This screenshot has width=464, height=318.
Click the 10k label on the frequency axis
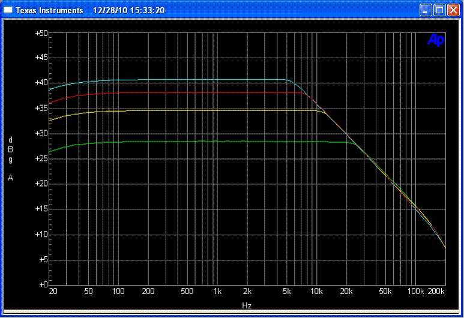click(x=316, y=292)
